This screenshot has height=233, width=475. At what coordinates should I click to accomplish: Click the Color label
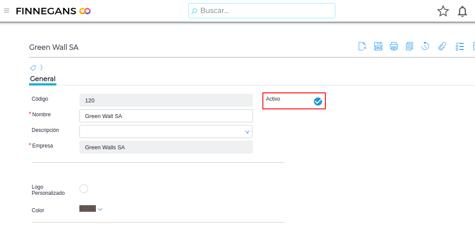click(x=38, y=210)
